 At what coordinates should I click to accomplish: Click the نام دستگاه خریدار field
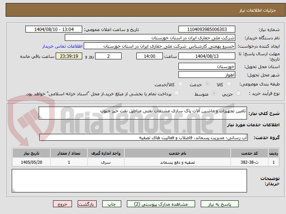pos(150,38)
